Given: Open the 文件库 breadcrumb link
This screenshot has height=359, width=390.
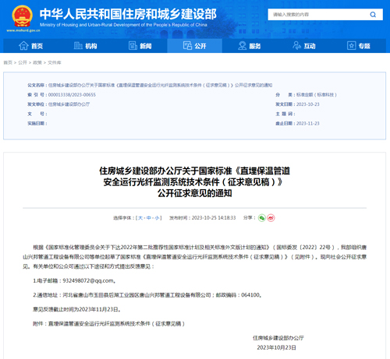Looking at the screenshot, I should (x=55, y=62).
